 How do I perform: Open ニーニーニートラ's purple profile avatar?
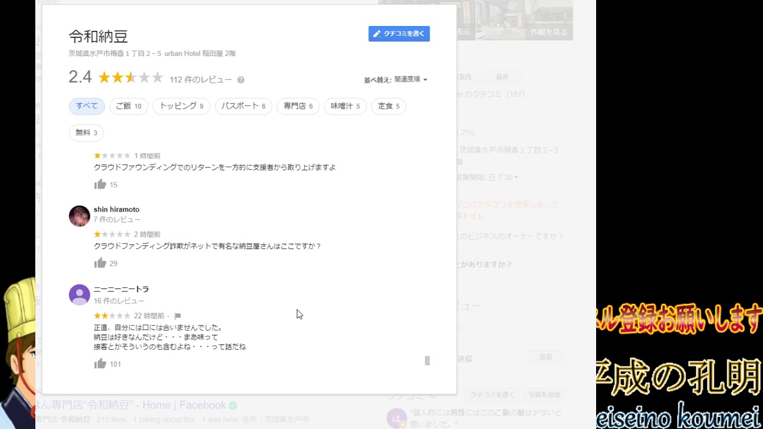tap(79, 294)
